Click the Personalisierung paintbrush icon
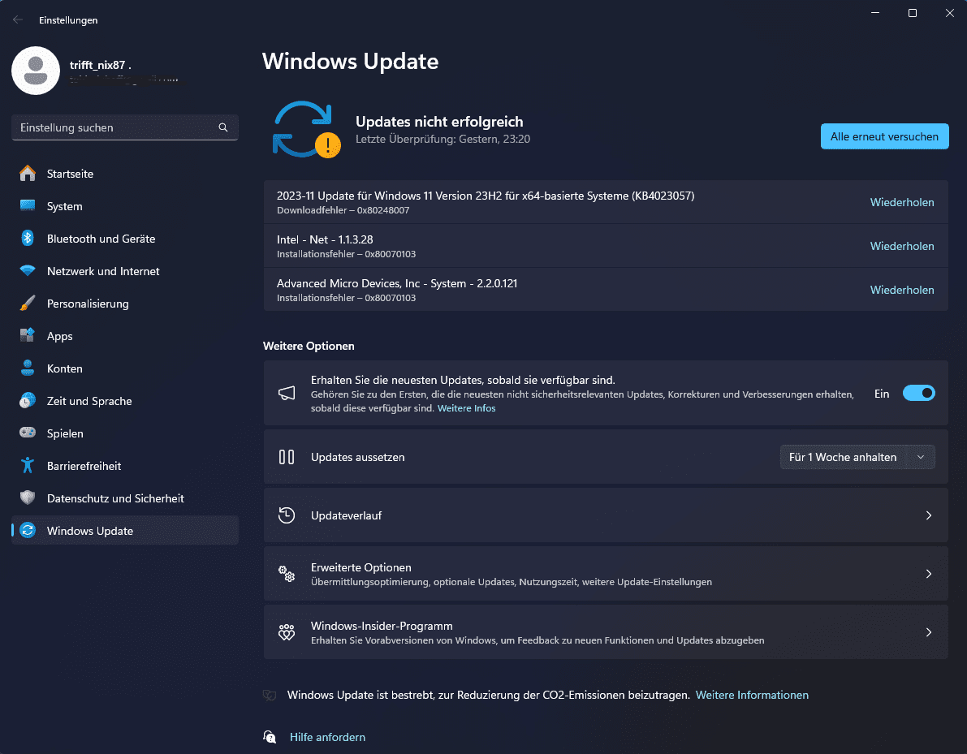This screenshot has height=754, width=967. tap(28, 304)
